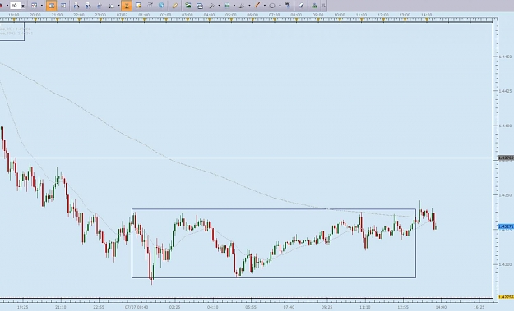
Task: Select the indicator legend box in chart corner
Action: pyautogui.click(x=12, y=31)
